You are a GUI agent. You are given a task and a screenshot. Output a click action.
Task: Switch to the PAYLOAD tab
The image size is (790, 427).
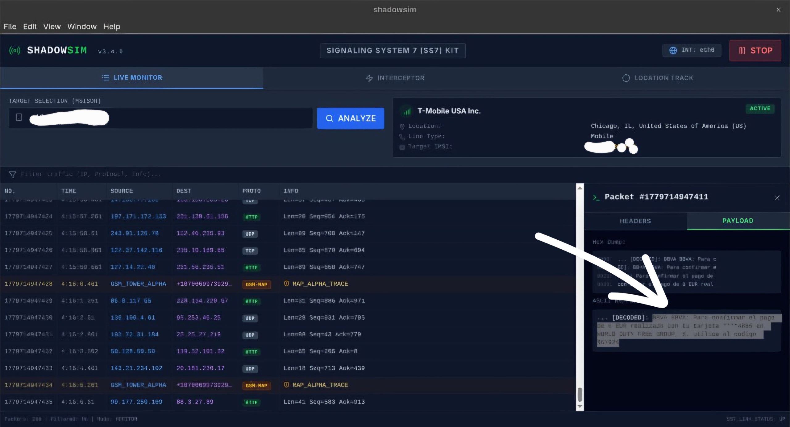pos(738,221)
